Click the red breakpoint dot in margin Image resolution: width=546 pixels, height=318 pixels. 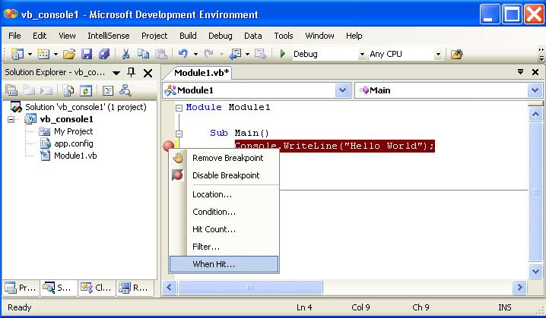click(x=168, y=146)
